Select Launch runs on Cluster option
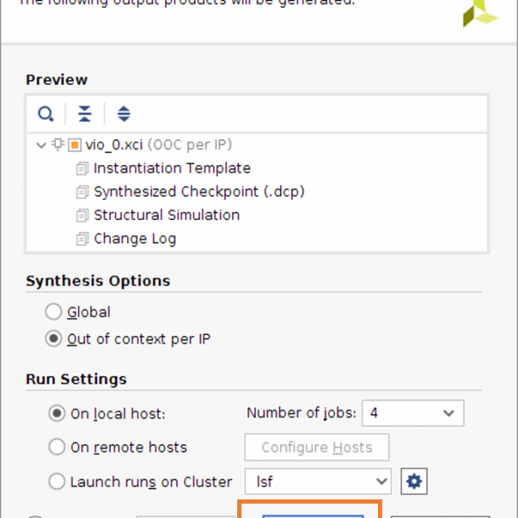The width and height of the screenshot is (518, 518). coord(57,482)
